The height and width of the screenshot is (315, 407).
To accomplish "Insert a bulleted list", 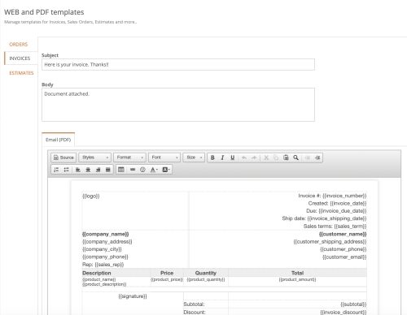I will pos(66,170).
